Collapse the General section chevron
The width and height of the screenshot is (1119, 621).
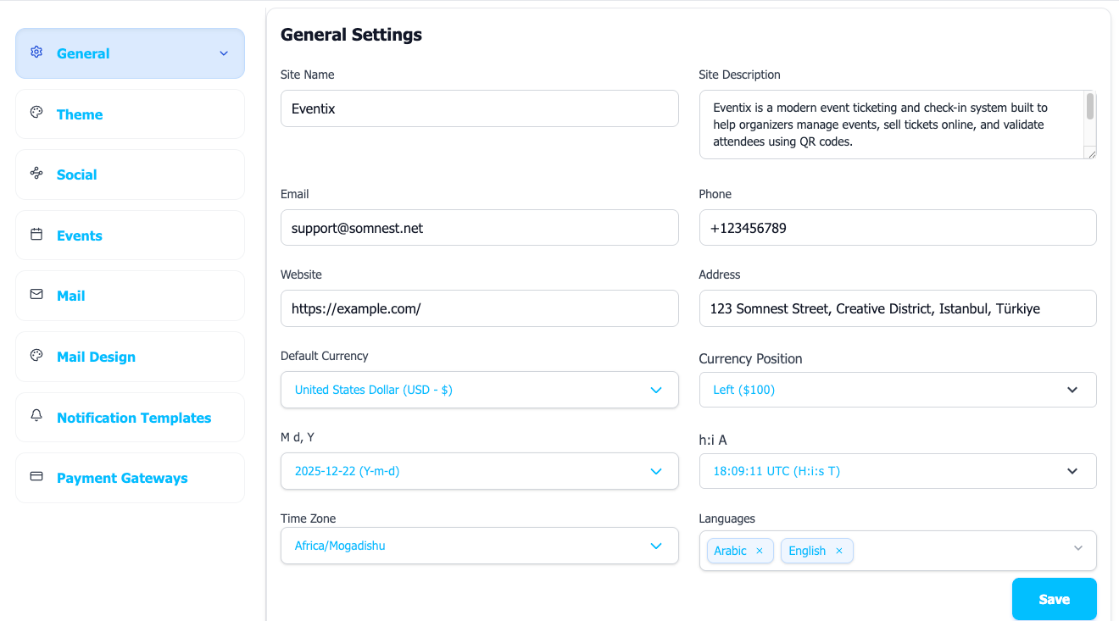pyautogui.click(x=223, y=53)
